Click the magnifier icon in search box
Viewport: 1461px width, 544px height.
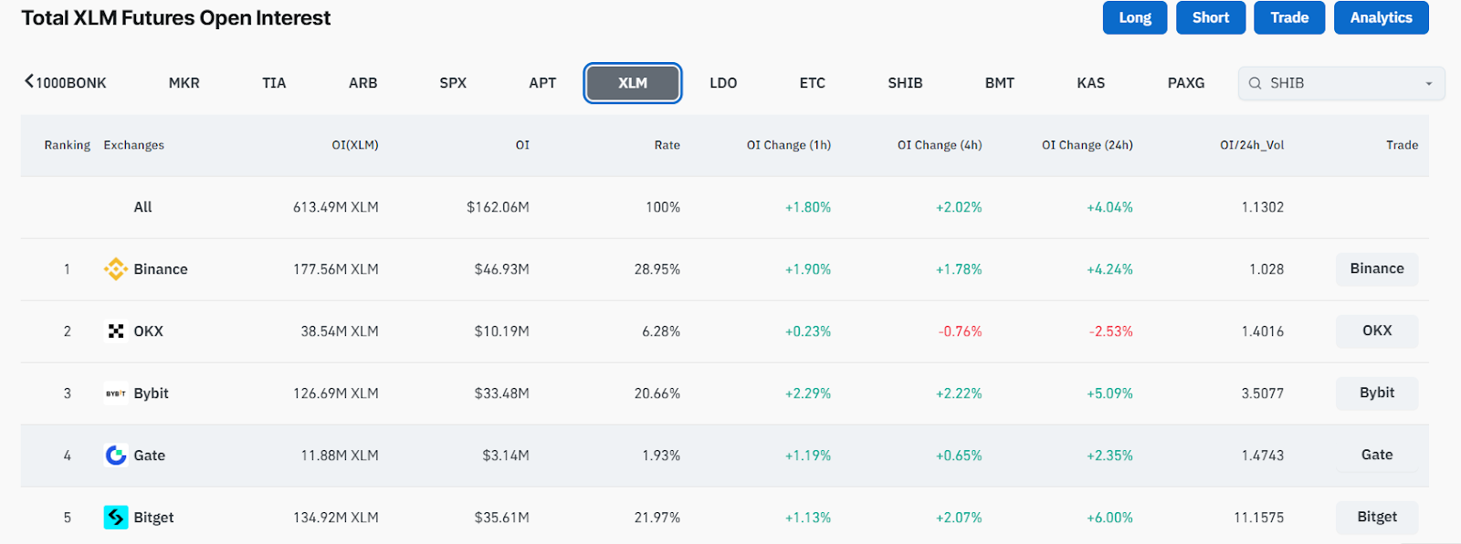pyautogui.click(x=1256, y=83)
